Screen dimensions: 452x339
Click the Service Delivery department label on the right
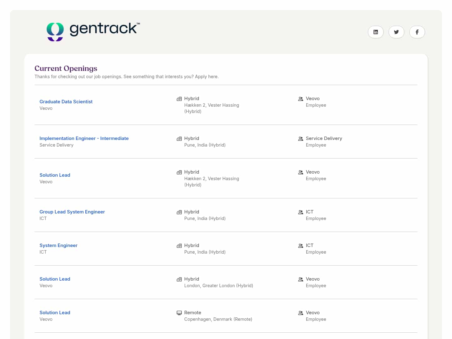(x=324, y=138)
